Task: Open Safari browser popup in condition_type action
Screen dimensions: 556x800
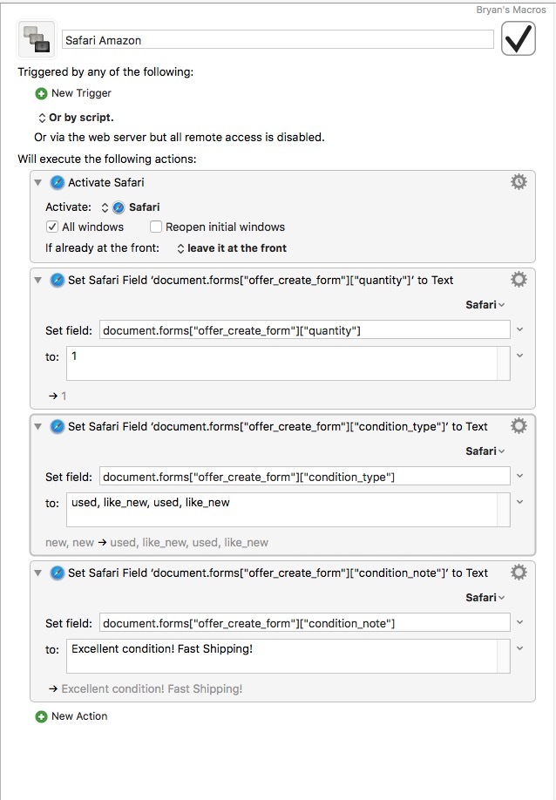Action: [x=485, y=451]
